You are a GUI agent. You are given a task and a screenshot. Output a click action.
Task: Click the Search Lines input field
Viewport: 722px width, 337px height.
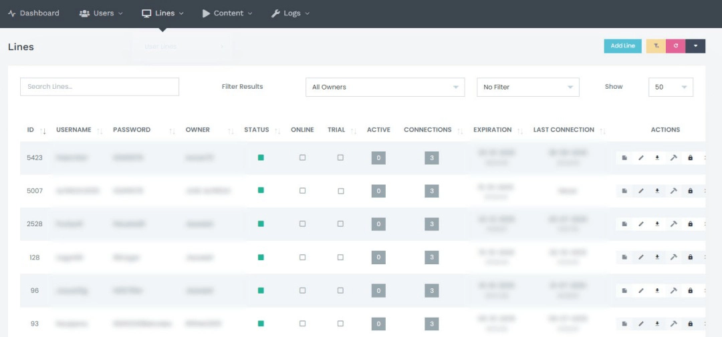pyautogui.click(x=100, y=87)
